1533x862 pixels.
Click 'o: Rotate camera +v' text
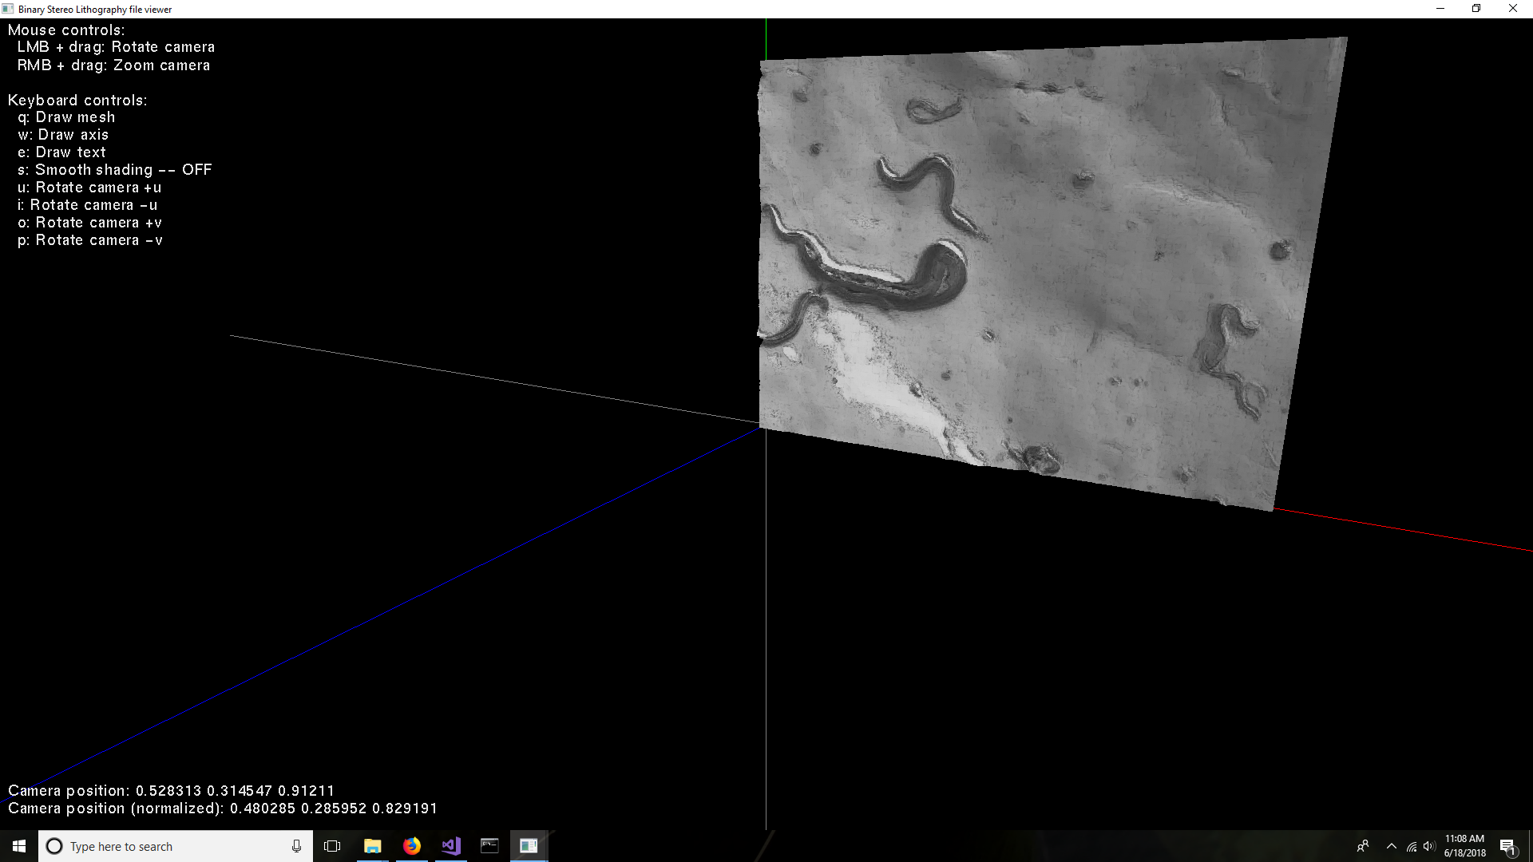tap(89, 223)
